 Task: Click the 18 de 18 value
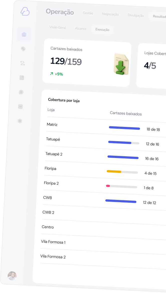pos(153,129)
